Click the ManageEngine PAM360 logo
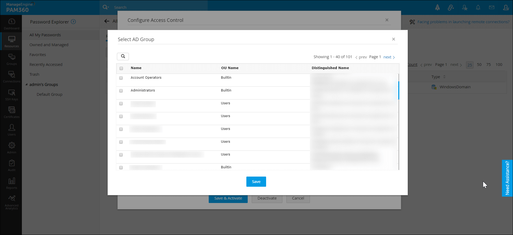 20,7
